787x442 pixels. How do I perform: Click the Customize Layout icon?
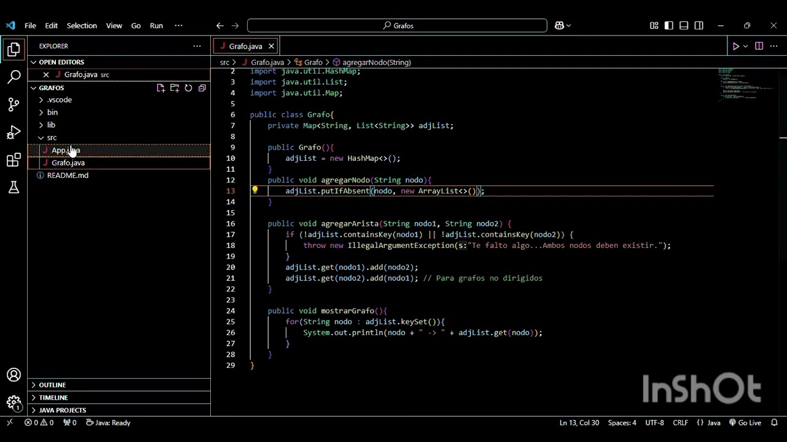pos(654,25)
